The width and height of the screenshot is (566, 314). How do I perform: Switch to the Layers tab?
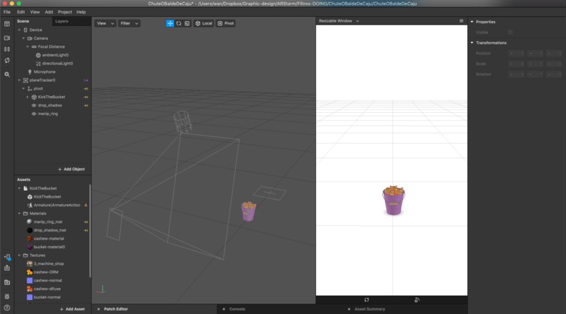(62, 21)
